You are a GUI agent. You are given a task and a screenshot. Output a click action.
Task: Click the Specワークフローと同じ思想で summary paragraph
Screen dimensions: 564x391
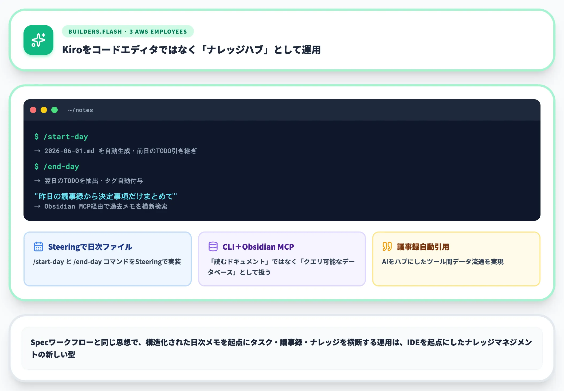pyautogui.click(x=281, y=348)
